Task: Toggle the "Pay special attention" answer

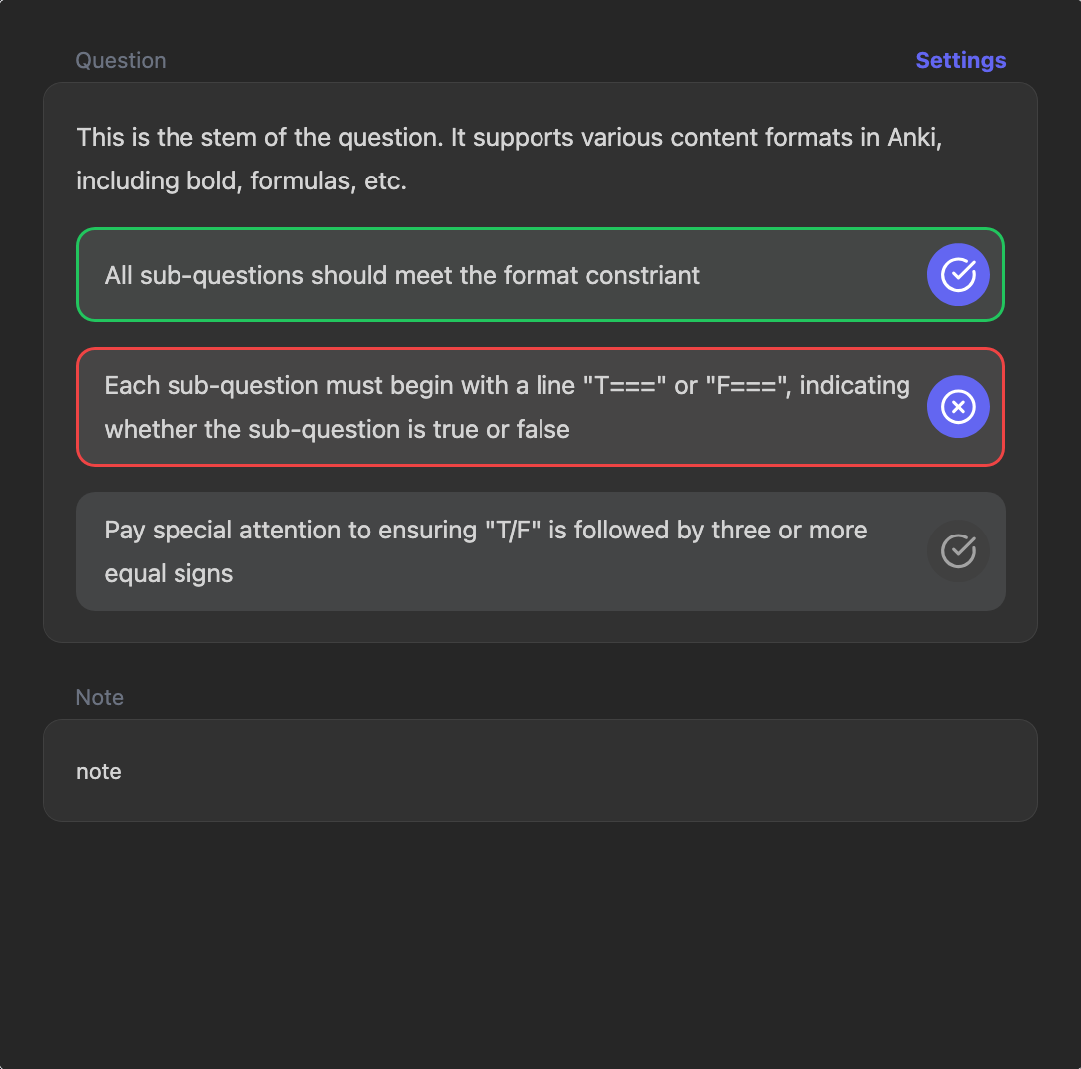Action: coord(499,551)
